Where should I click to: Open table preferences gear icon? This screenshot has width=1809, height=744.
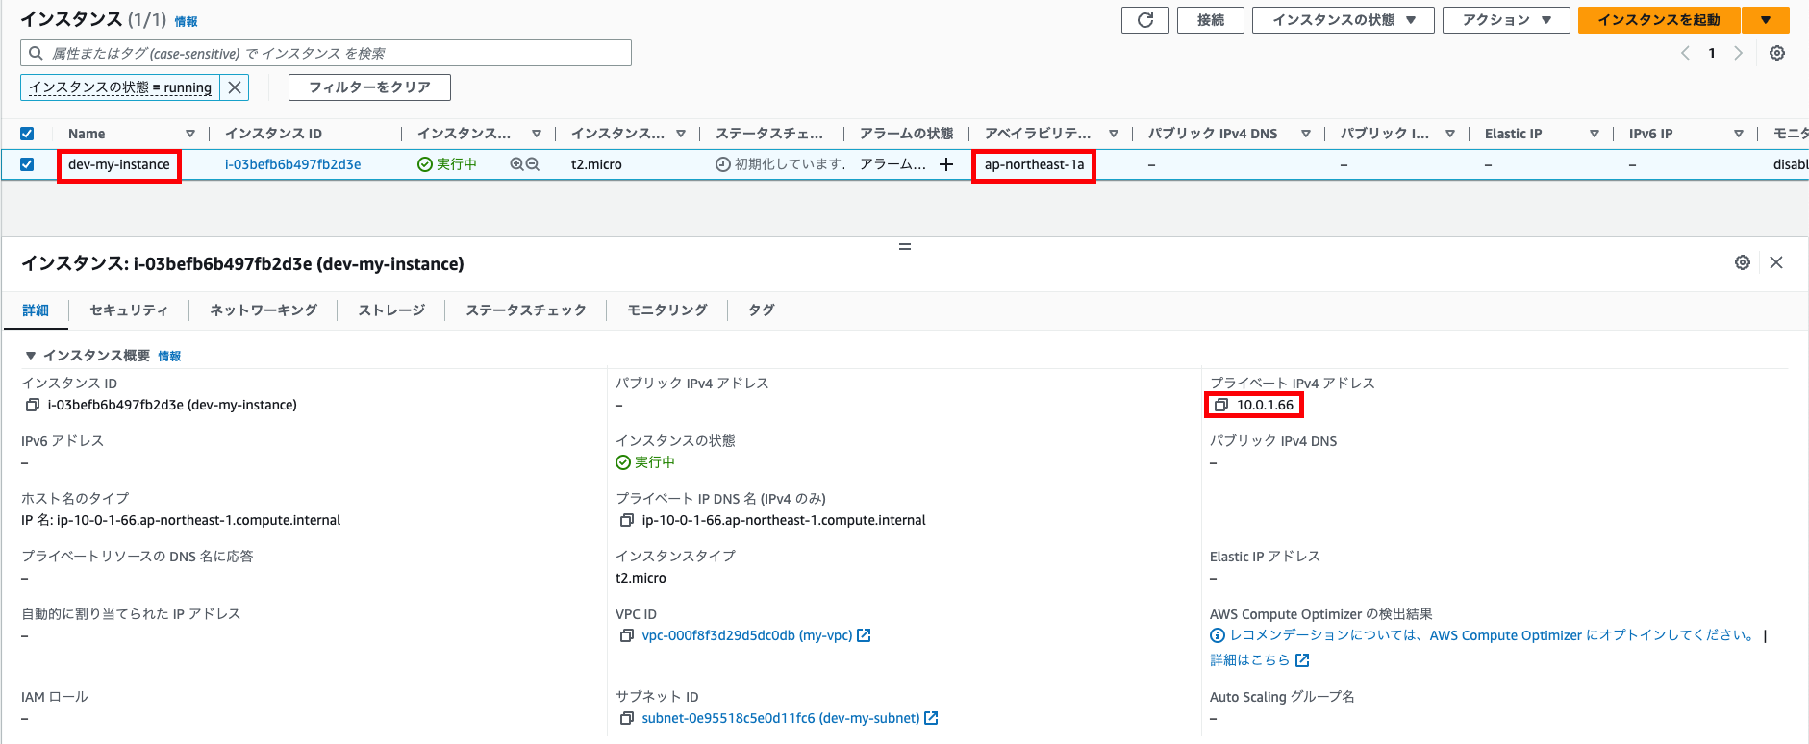point(1777,53)
